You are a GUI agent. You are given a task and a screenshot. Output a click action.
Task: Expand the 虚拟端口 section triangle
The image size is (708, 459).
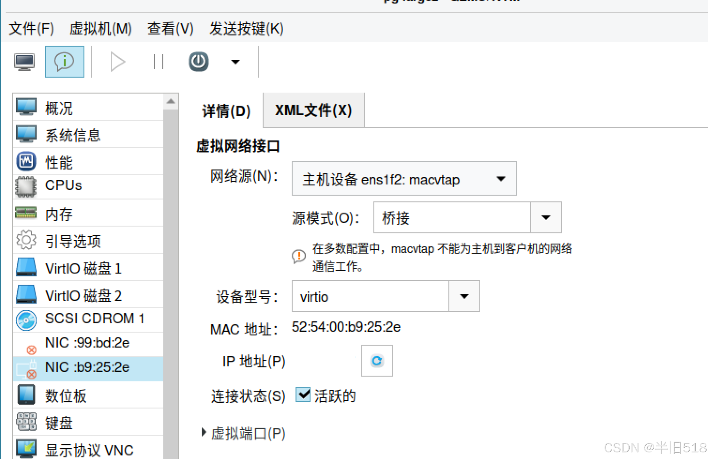click(204, 432)
